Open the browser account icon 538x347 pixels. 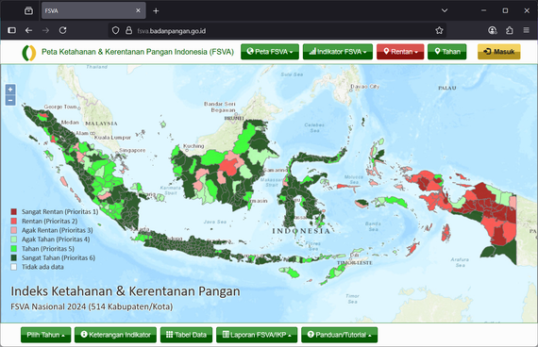point(493,30)
